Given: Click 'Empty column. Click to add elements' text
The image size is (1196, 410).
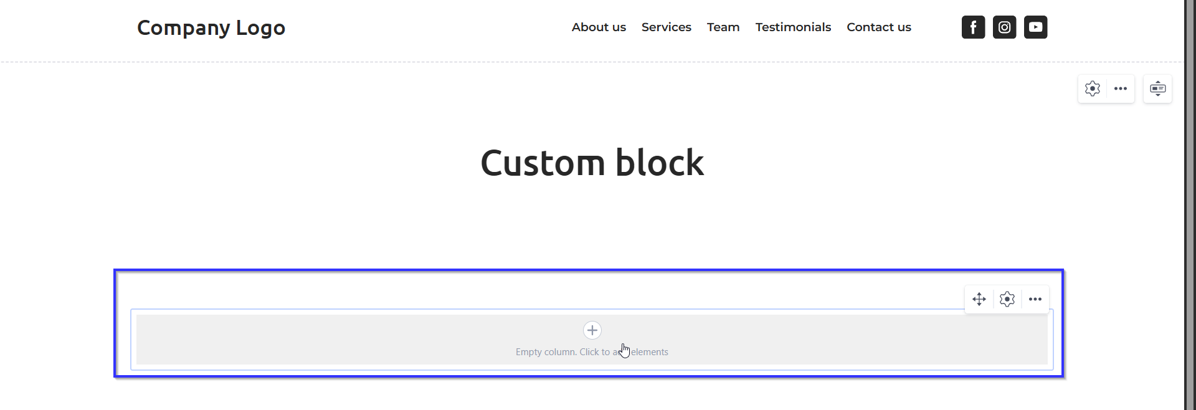Looking at the screenshot, I should [x=592, y=352].
